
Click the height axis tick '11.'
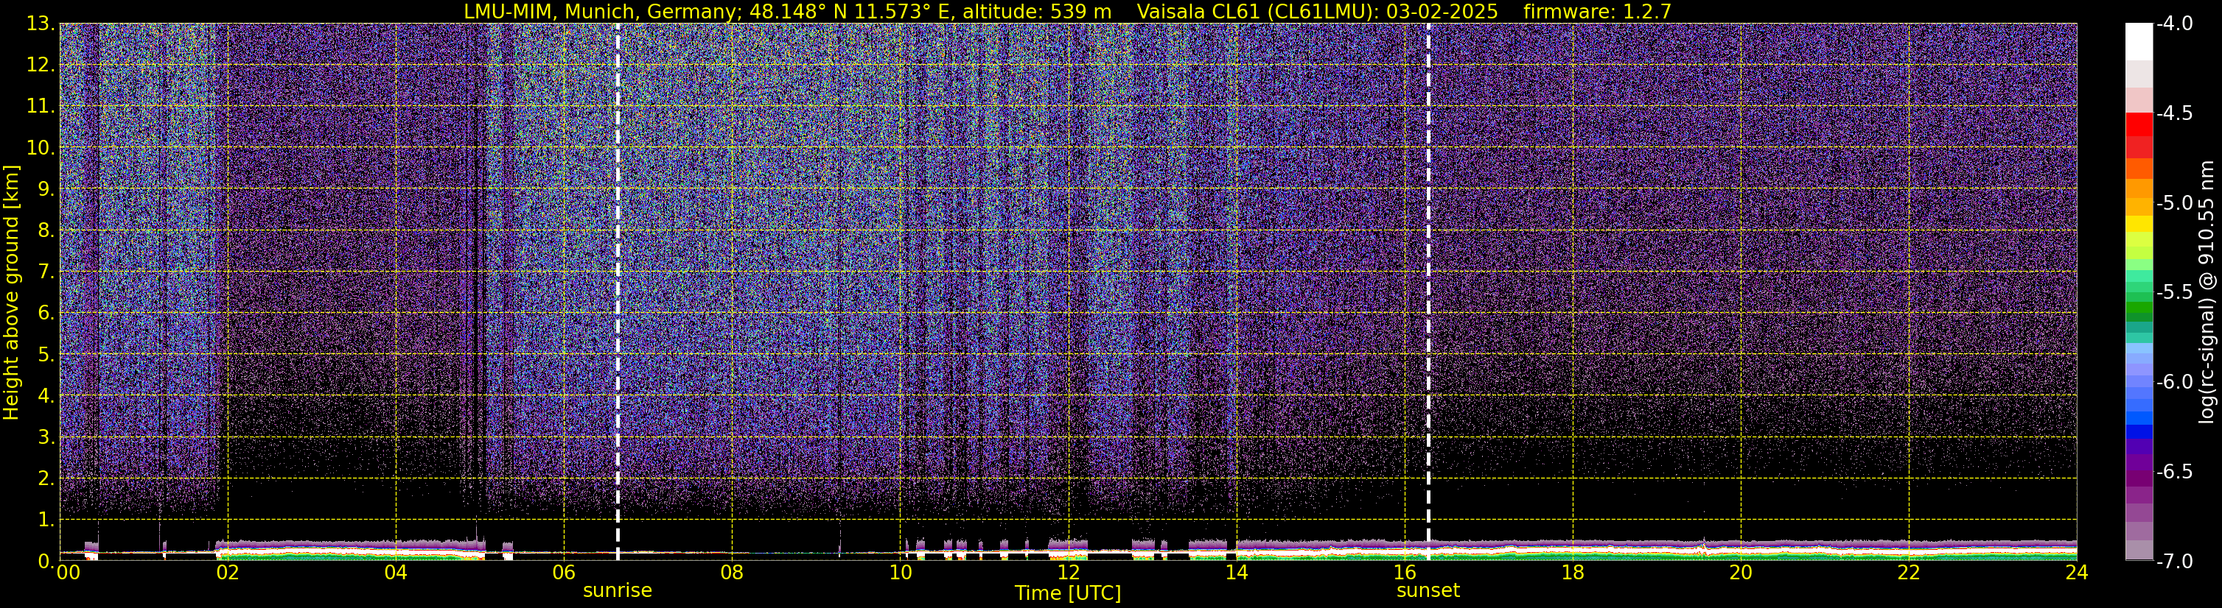coord(41,107)
